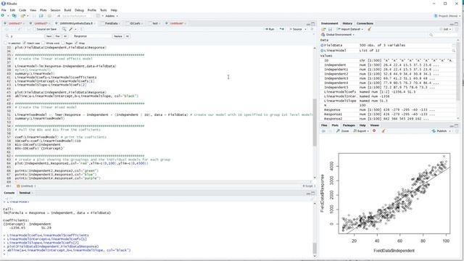The image size is (464, 261).
Task: Switch to the History tab
Action: point(347,23)
